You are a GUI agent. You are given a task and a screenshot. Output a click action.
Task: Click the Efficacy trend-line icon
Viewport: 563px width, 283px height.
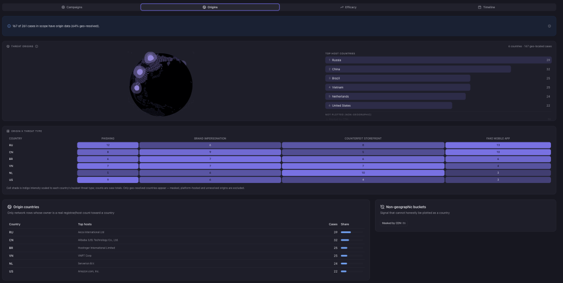(x=342, y=7)
